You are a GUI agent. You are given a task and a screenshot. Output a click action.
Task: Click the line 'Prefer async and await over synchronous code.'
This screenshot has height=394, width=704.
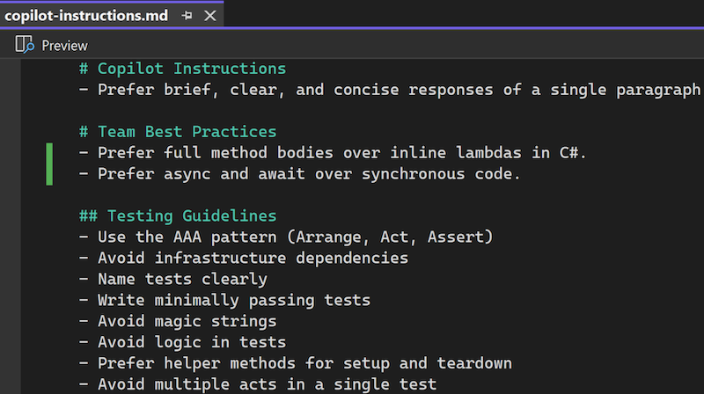[x=300, y=173]
